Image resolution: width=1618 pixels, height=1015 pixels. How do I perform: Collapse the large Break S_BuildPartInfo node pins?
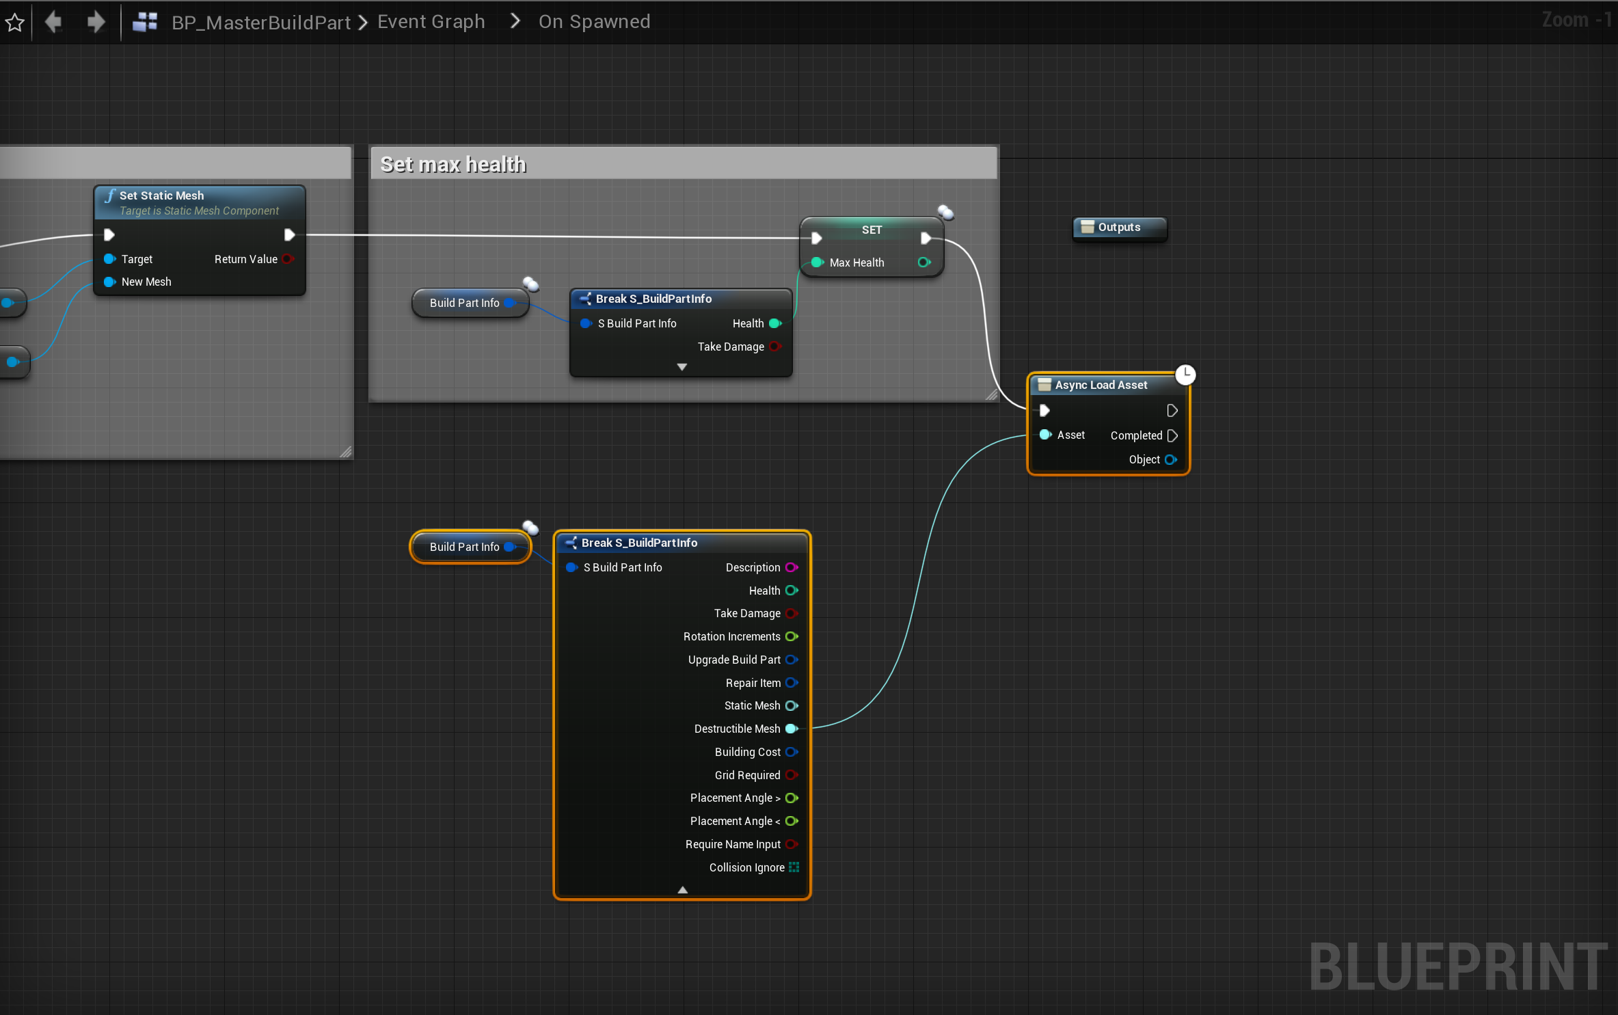[682, 889]
